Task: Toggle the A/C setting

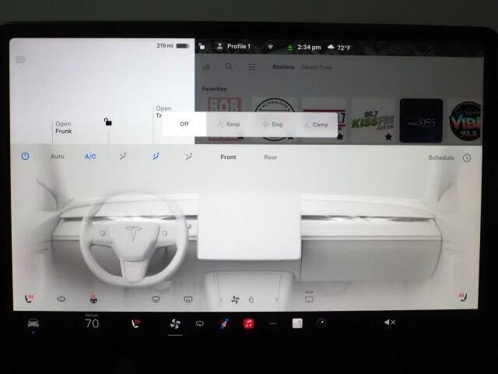Action: 90,157
